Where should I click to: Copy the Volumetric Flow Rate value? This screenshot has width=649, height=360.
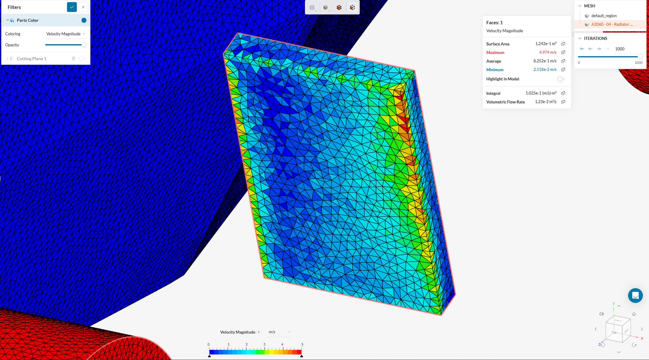[562, 102]
